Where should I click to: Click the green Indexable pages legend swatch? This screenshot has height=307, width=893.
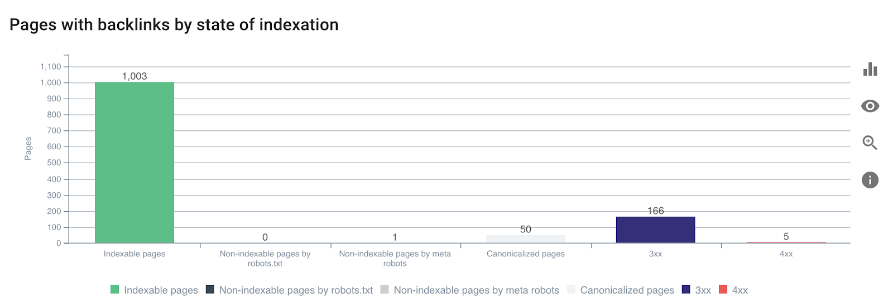pos(115,290)
